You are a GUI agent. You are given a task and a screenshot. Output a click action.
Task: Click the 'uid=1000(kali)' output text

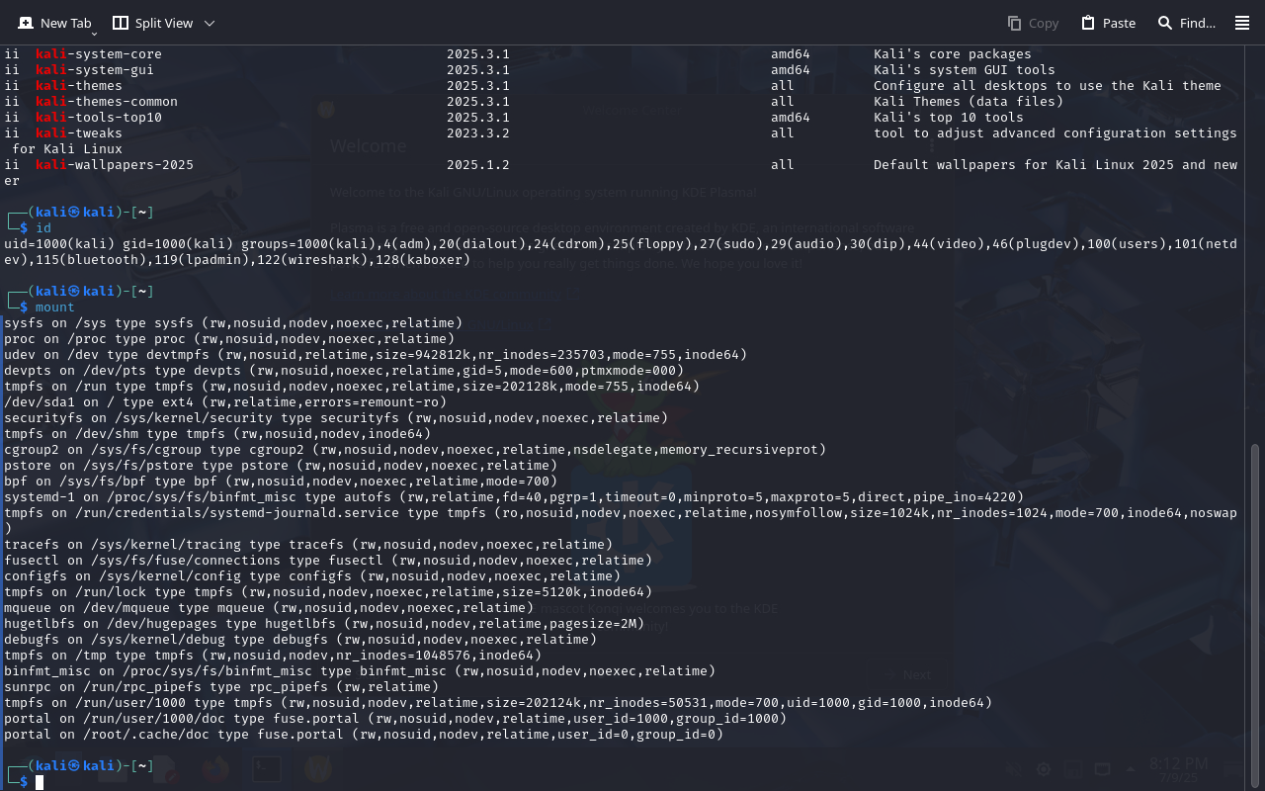pos(59,244)
